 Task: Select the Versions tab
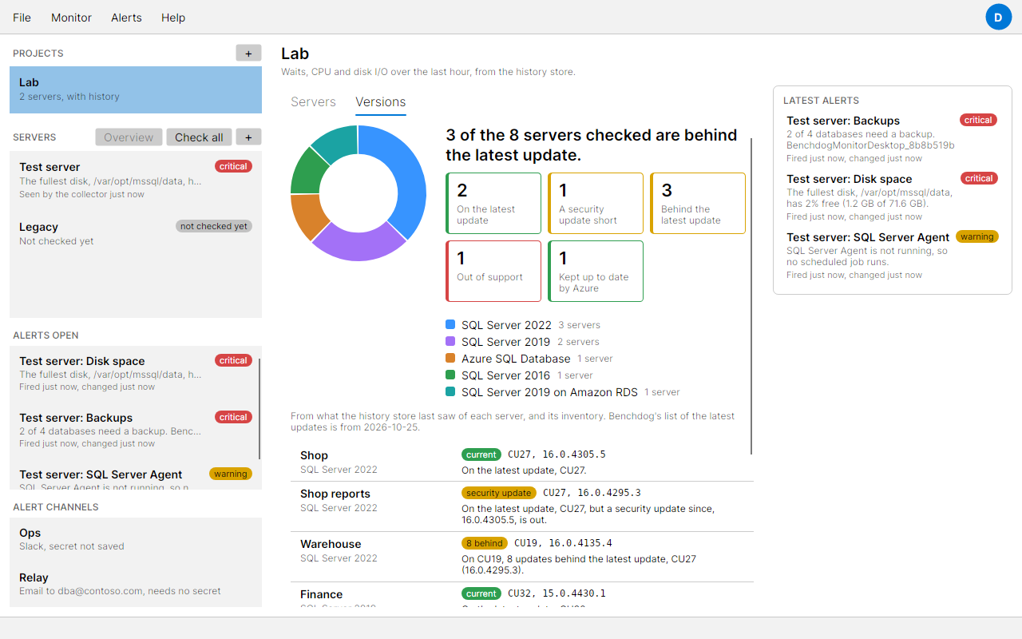pyautogui.click(x=381, y=102)
